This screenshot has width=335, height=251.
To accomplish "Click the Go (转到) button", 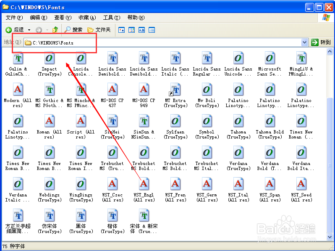I will pos(321,42).
